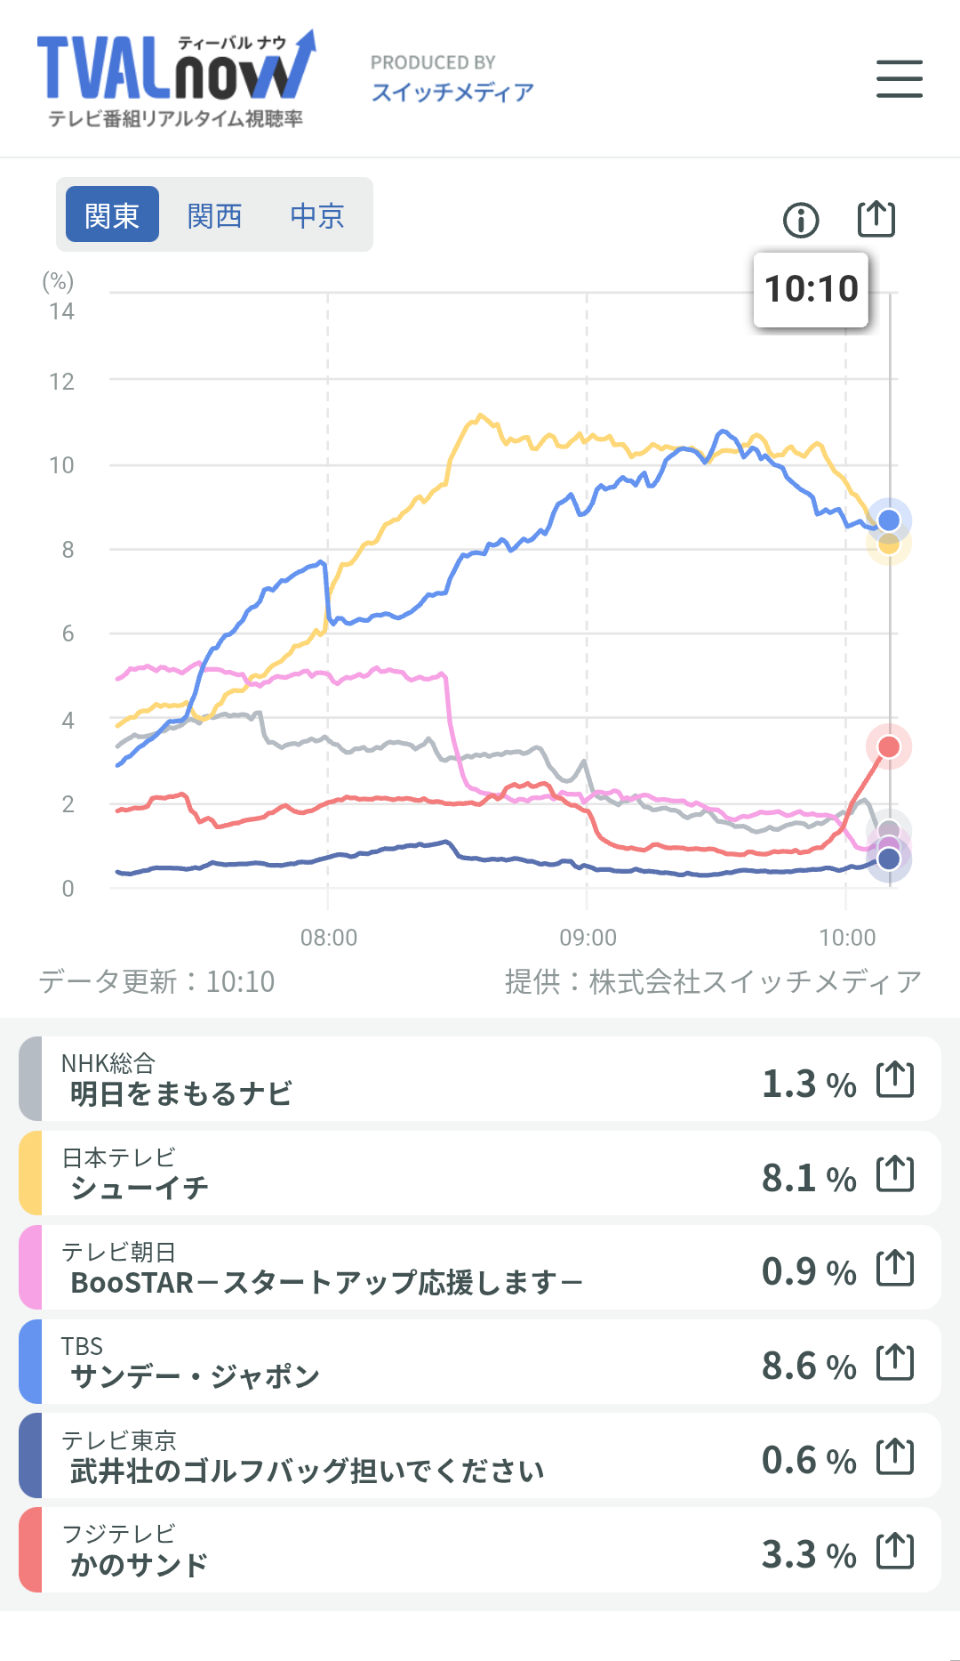Click the NHK総合 gray color swatch
The width and height of the screenshot is (960, 1661).
click(x=30, y=1078)
